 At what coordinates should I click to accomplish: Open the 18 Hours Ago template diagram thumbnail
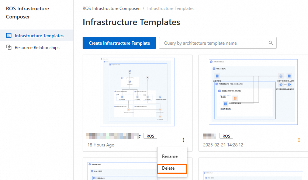click(x=137, y=91)
